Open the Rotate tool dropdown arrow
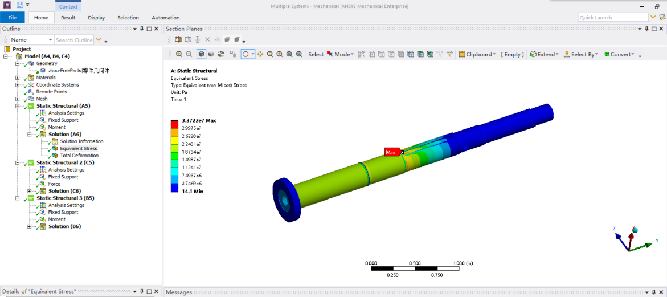The height and width of the screenshot is (297, 667). pos(253,54)
